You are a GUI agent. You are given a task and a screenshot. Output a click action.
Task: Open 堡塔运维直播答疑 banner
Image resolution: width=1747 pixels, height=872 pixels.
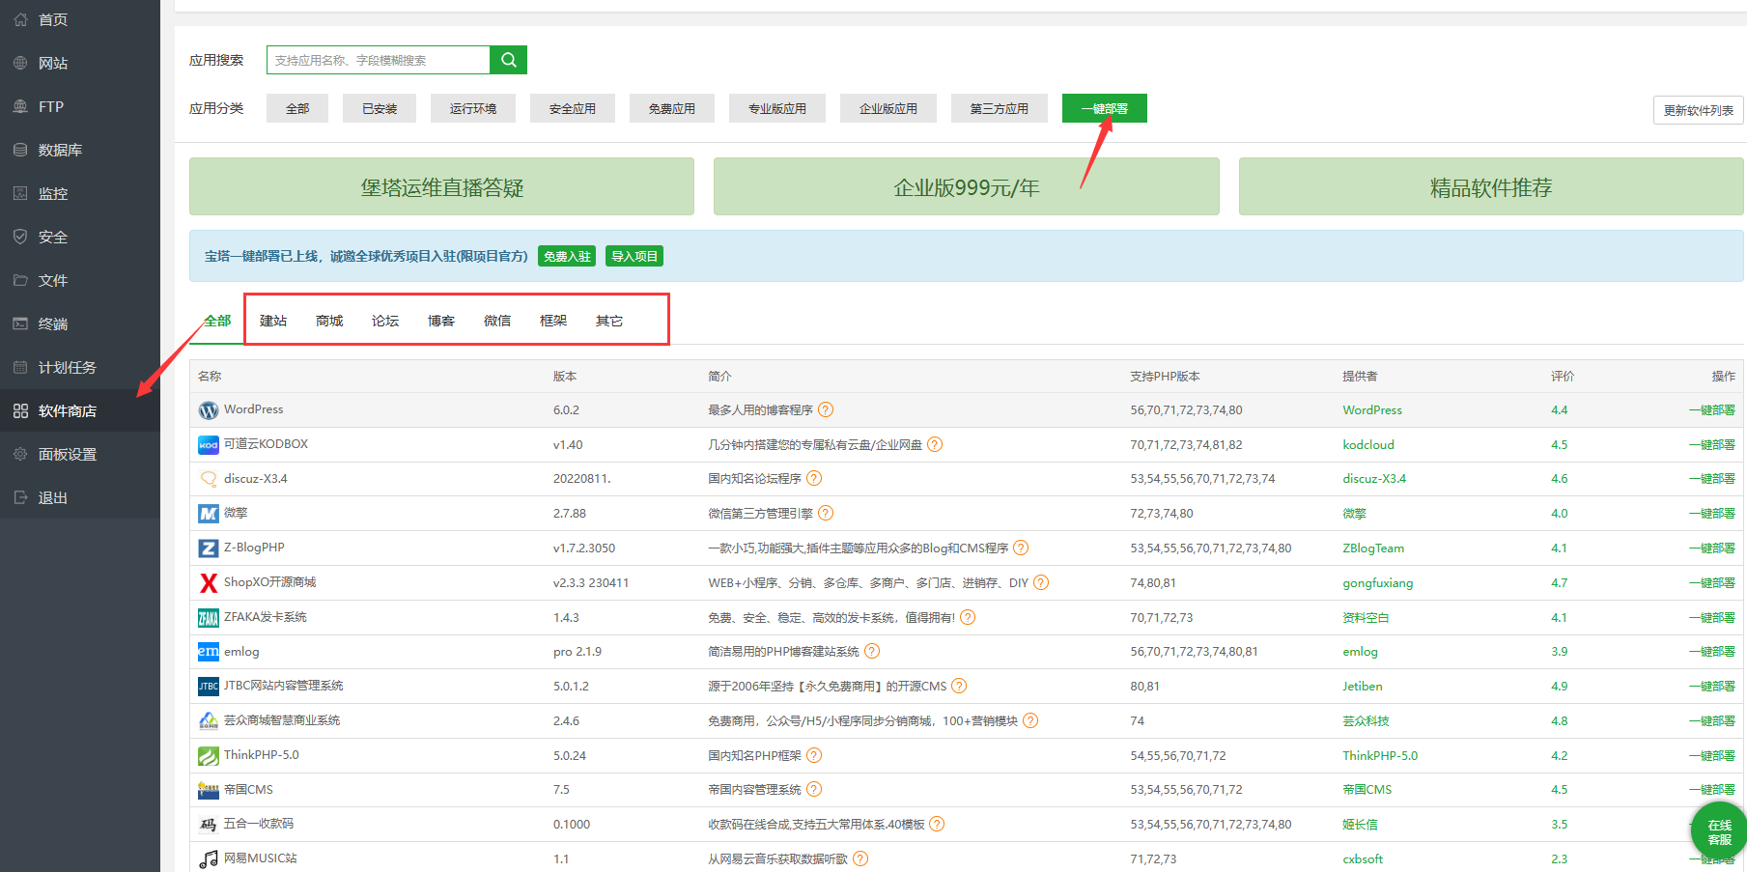coord(441,186)
